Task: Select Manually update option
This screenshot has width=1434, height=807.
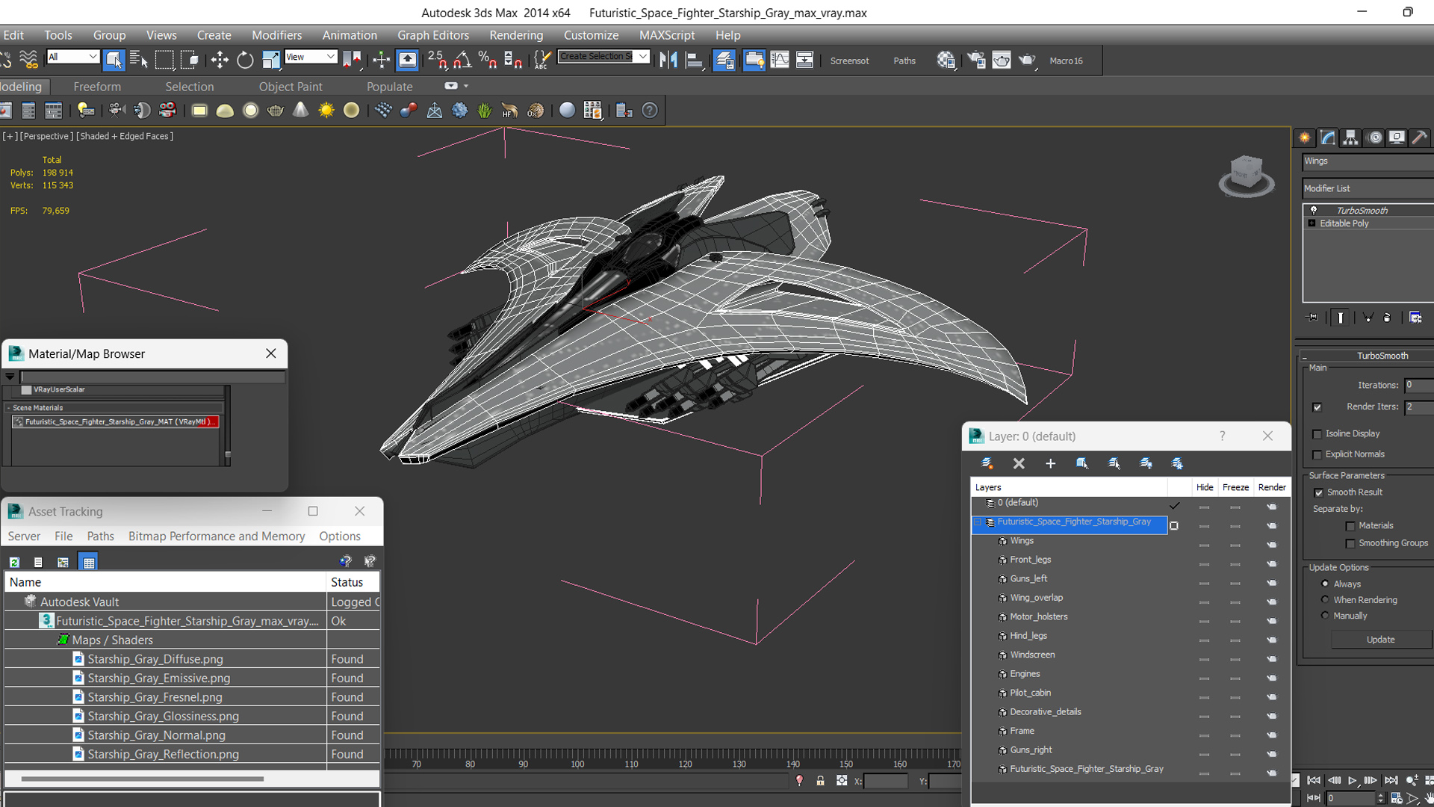Action: pos(1325,616)
